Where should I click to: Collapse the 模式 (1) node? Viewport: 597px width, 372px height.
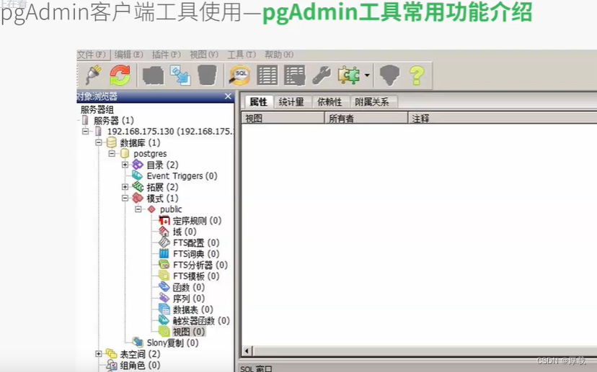coord(125,198)
